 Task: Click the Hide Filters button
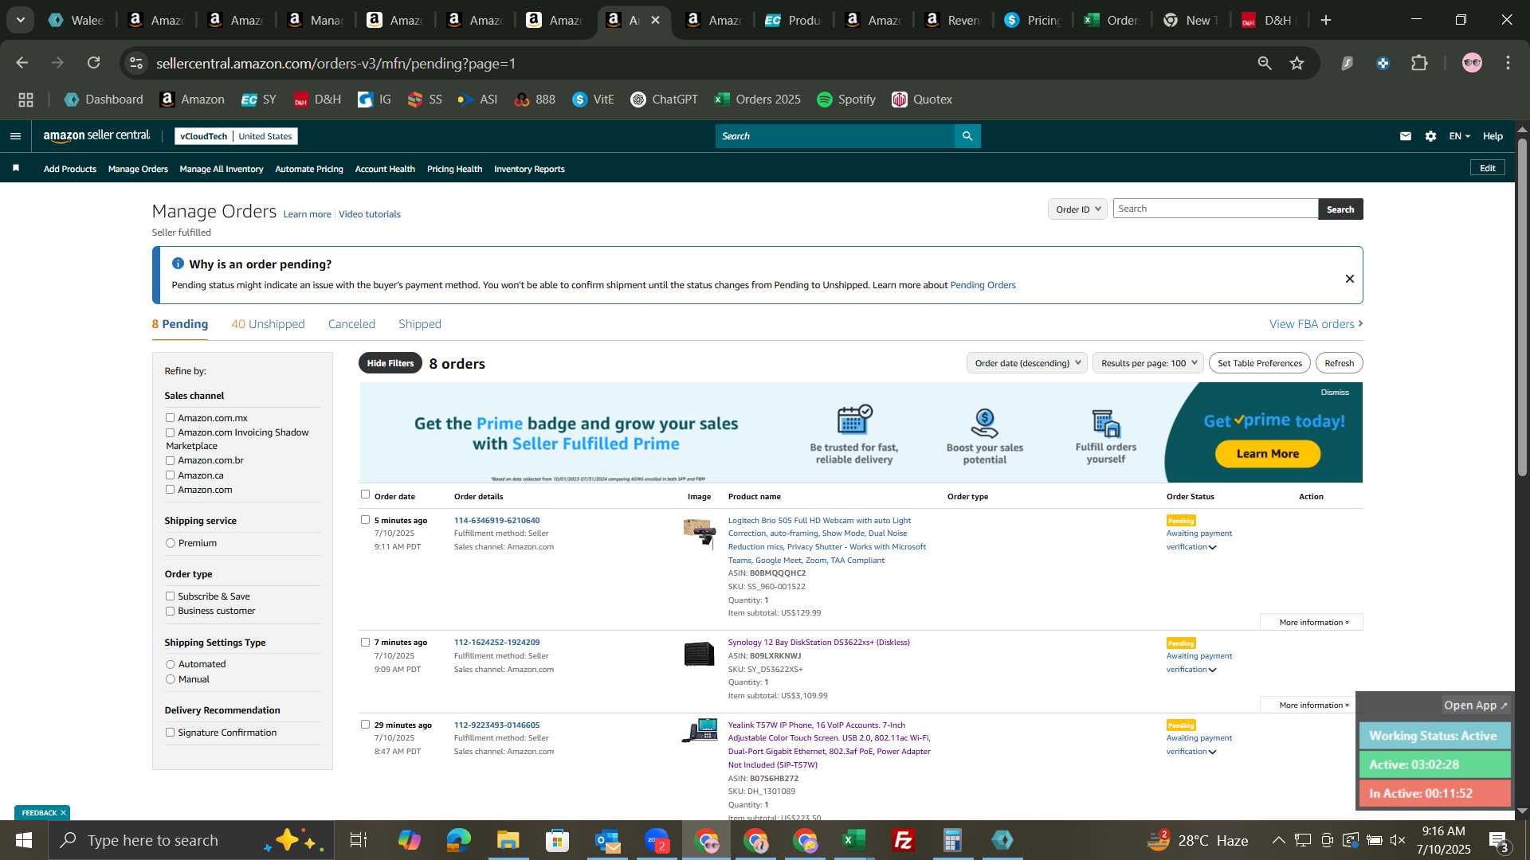coord(390,363)
